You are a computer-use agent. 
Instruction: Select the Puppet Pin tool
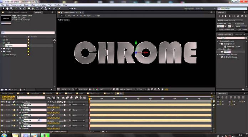click(x=60, y=9)
